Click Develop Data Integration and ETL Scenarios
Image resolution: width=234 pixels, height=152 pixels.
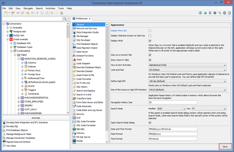(x=27, y=122)
